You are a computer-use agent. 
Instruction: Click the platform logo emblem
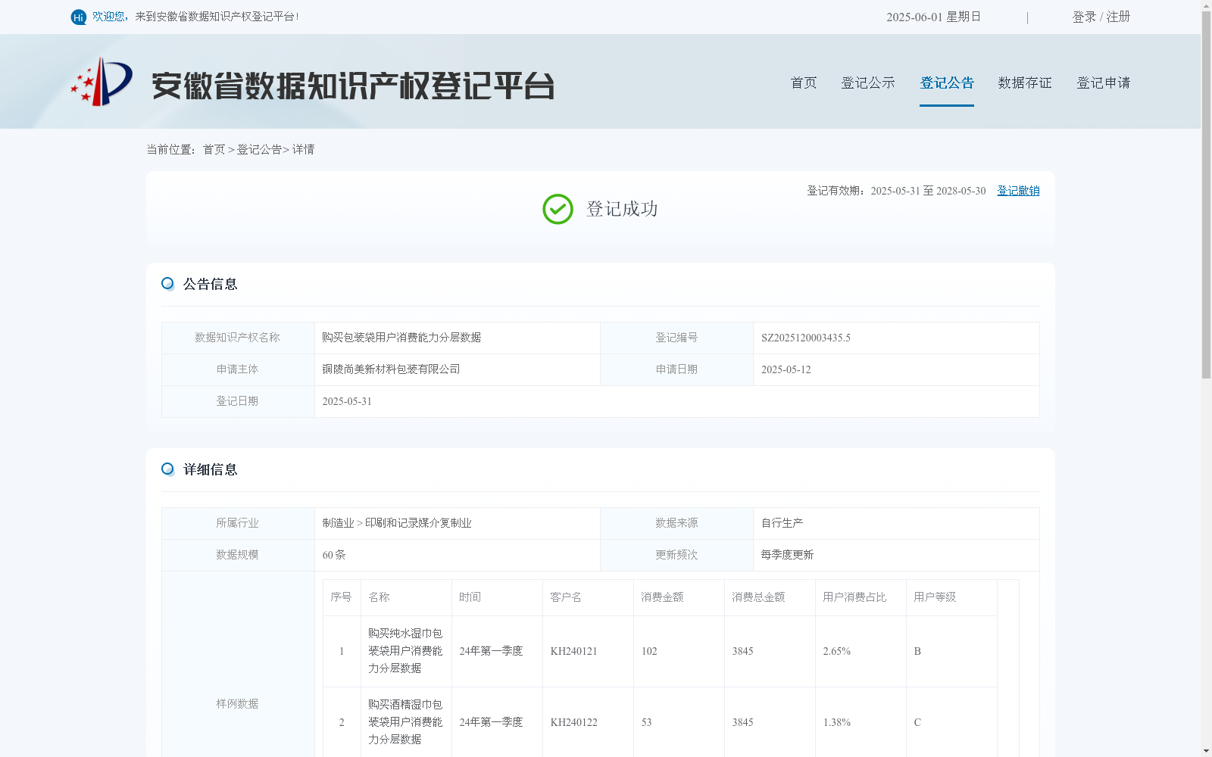pyautogui.click(x=102, y=82)
